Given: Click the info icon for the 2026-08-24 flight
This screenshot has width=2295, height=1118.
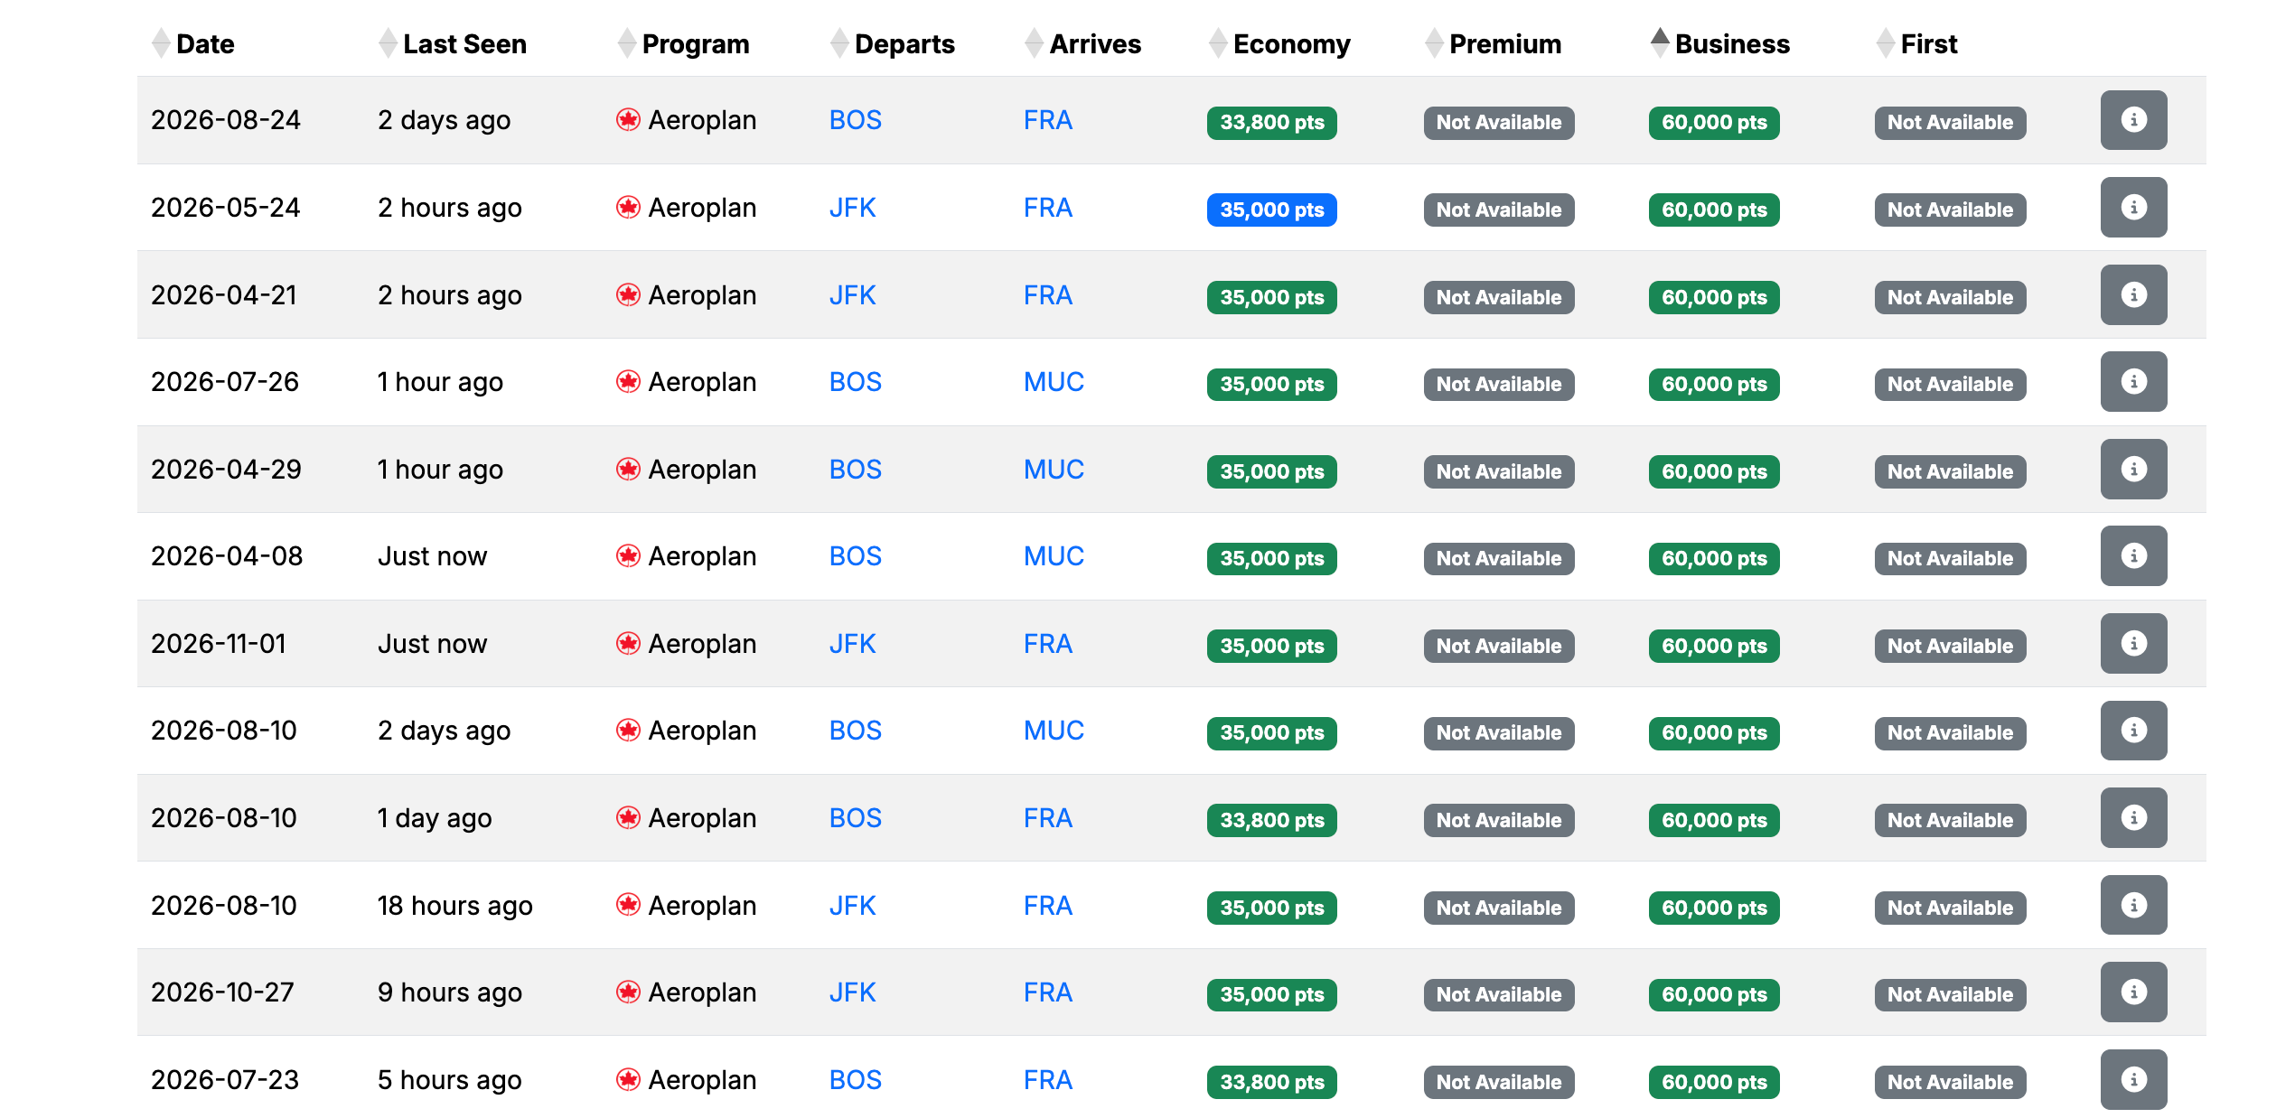Looking at the screenshot, I should tap(2132, 119).
